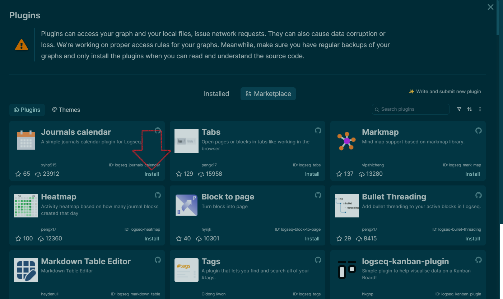The width and height of the screenshot is (503, 299).
Task: Open the Tags plugin GitHub icon
Action: [x=318, y=260]
